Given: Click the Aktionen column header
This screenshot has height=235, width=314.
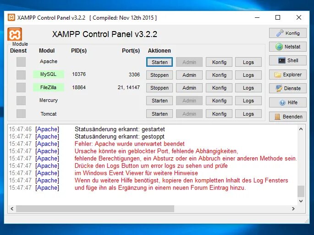Looking at the screenshot, I should [x=160, y=51].
